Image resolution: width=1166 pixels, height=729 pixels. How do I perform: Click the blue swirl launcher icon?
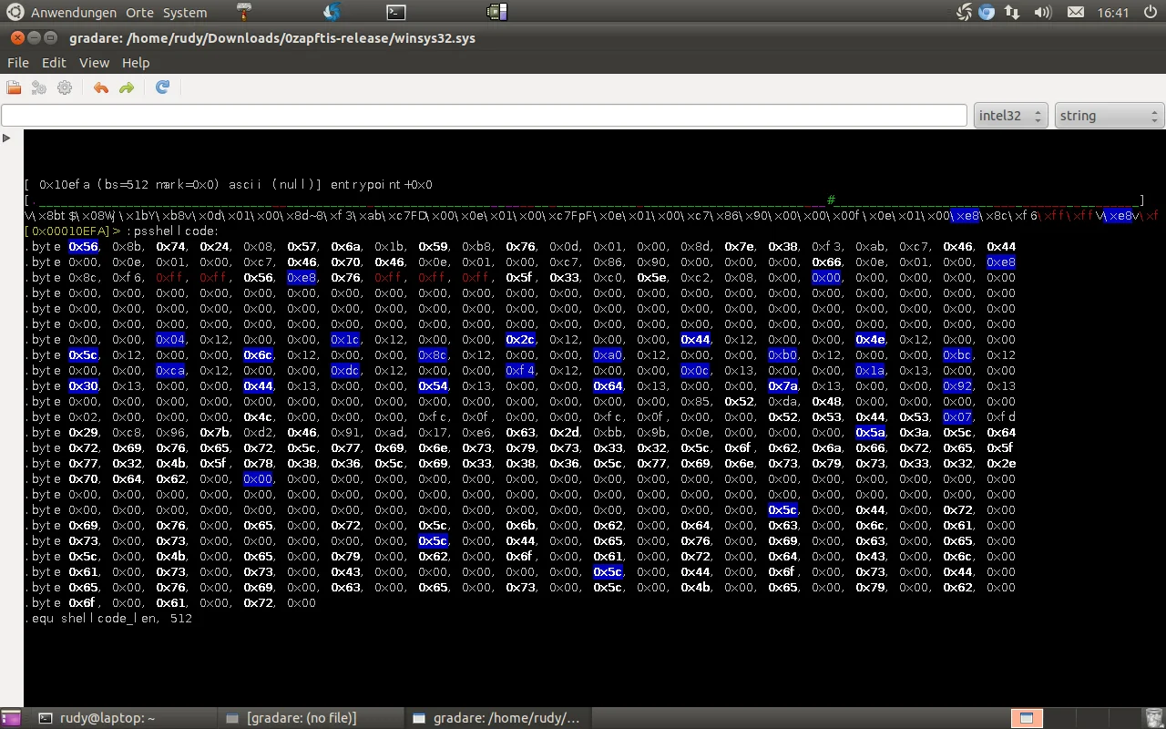pos(332,12)
